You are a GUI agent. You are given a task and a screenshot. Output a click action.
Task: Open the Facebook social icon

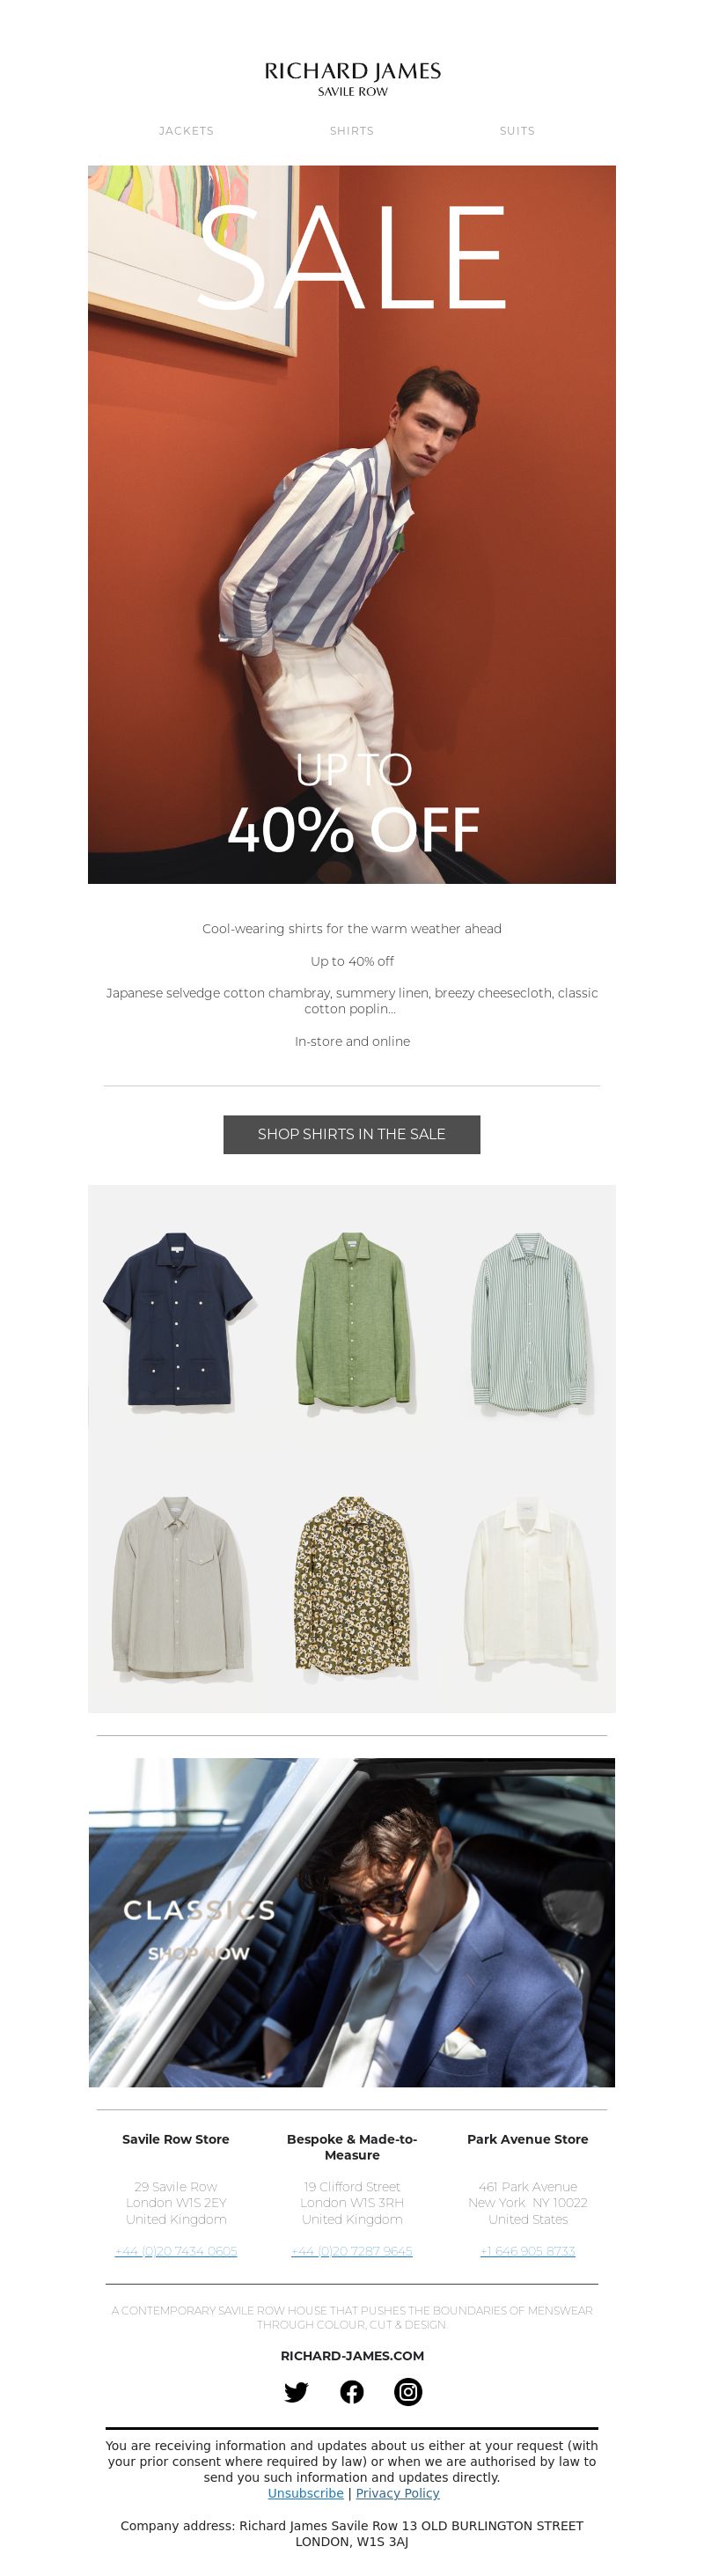pos(352,2391)
